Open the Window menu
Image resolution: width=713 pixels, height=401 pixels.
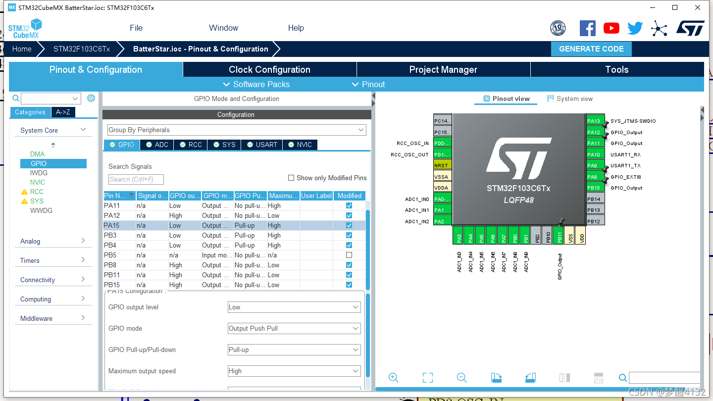click(x=223, y=28)
